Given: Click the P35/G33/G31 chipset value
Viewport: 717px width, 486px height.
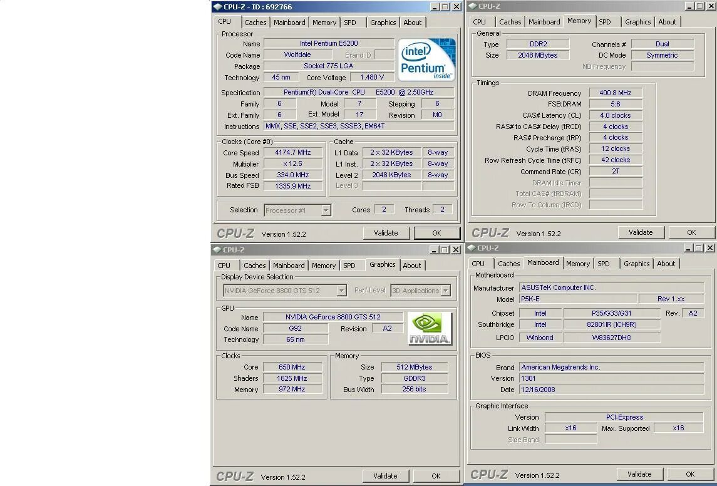Looking at the screenshot, I should (x=612, y=313).
